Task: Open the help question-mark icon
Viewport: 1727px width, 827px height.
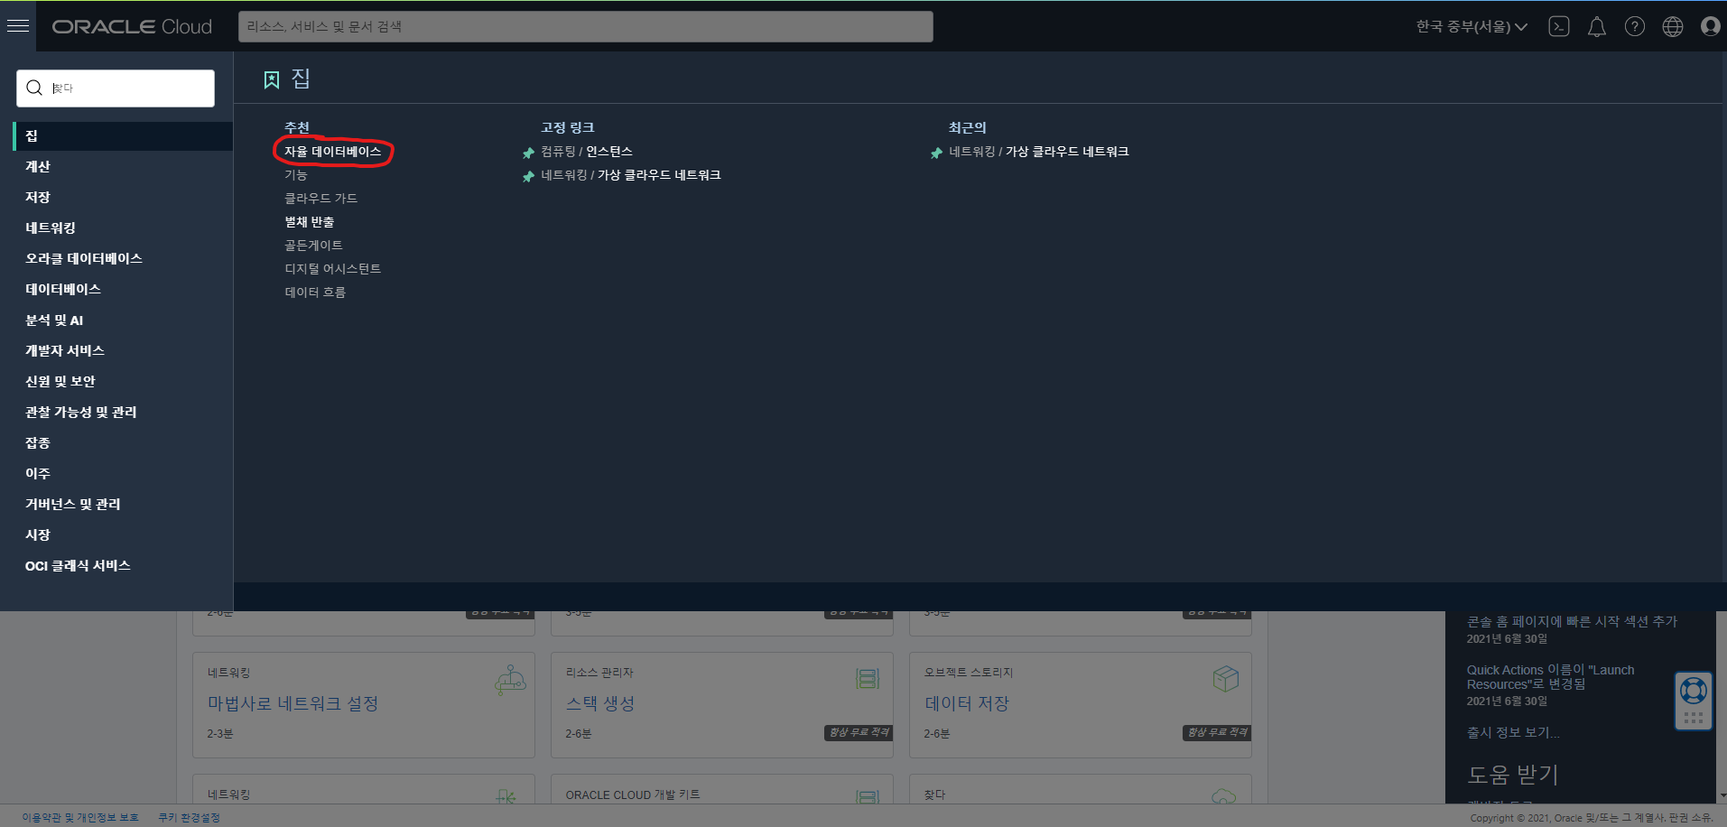Action: pyautogui.click(x=1635, y=26)
